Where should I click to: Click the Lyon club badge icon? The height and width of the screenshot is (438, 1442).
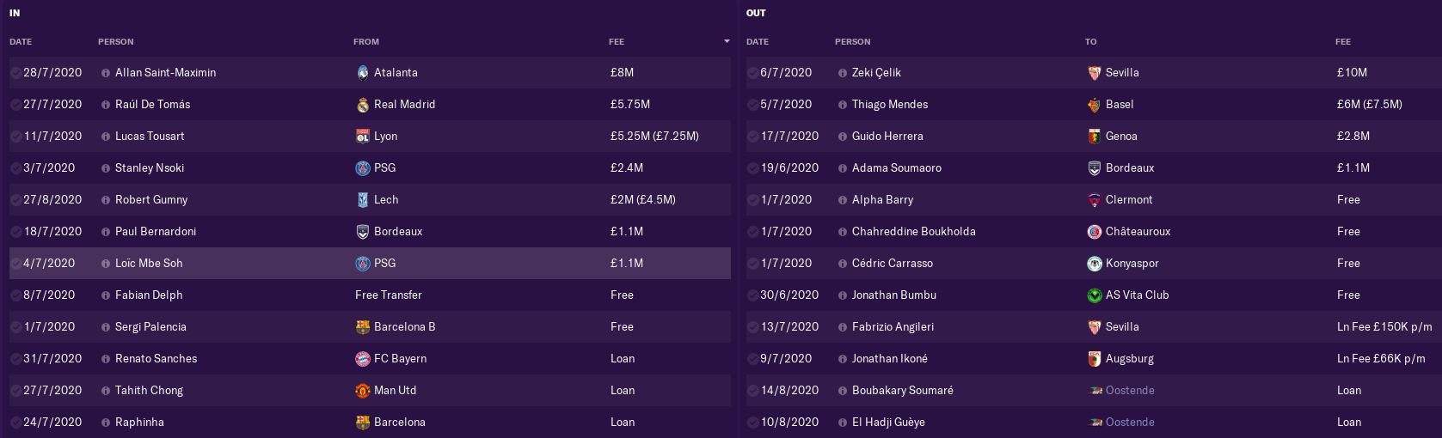[x=363, y=137]
